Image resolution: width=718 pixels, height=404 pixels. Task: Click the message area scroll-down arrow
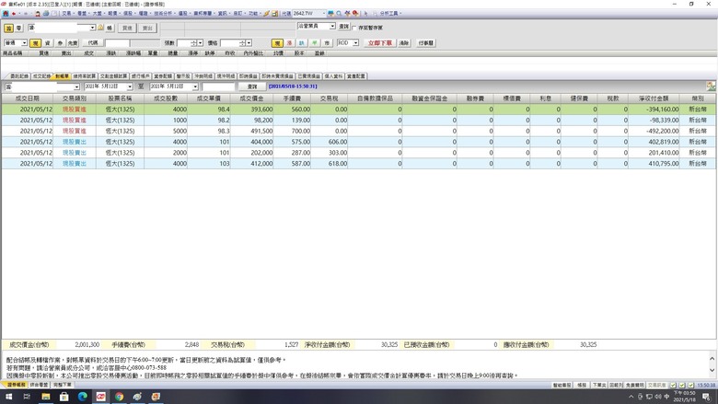point(712,370)
